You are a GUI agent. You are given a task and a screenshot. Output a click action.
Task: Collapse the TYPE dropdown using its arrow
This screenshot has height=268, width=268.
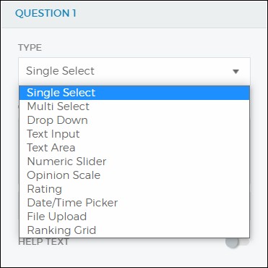[x=235, y=72]
